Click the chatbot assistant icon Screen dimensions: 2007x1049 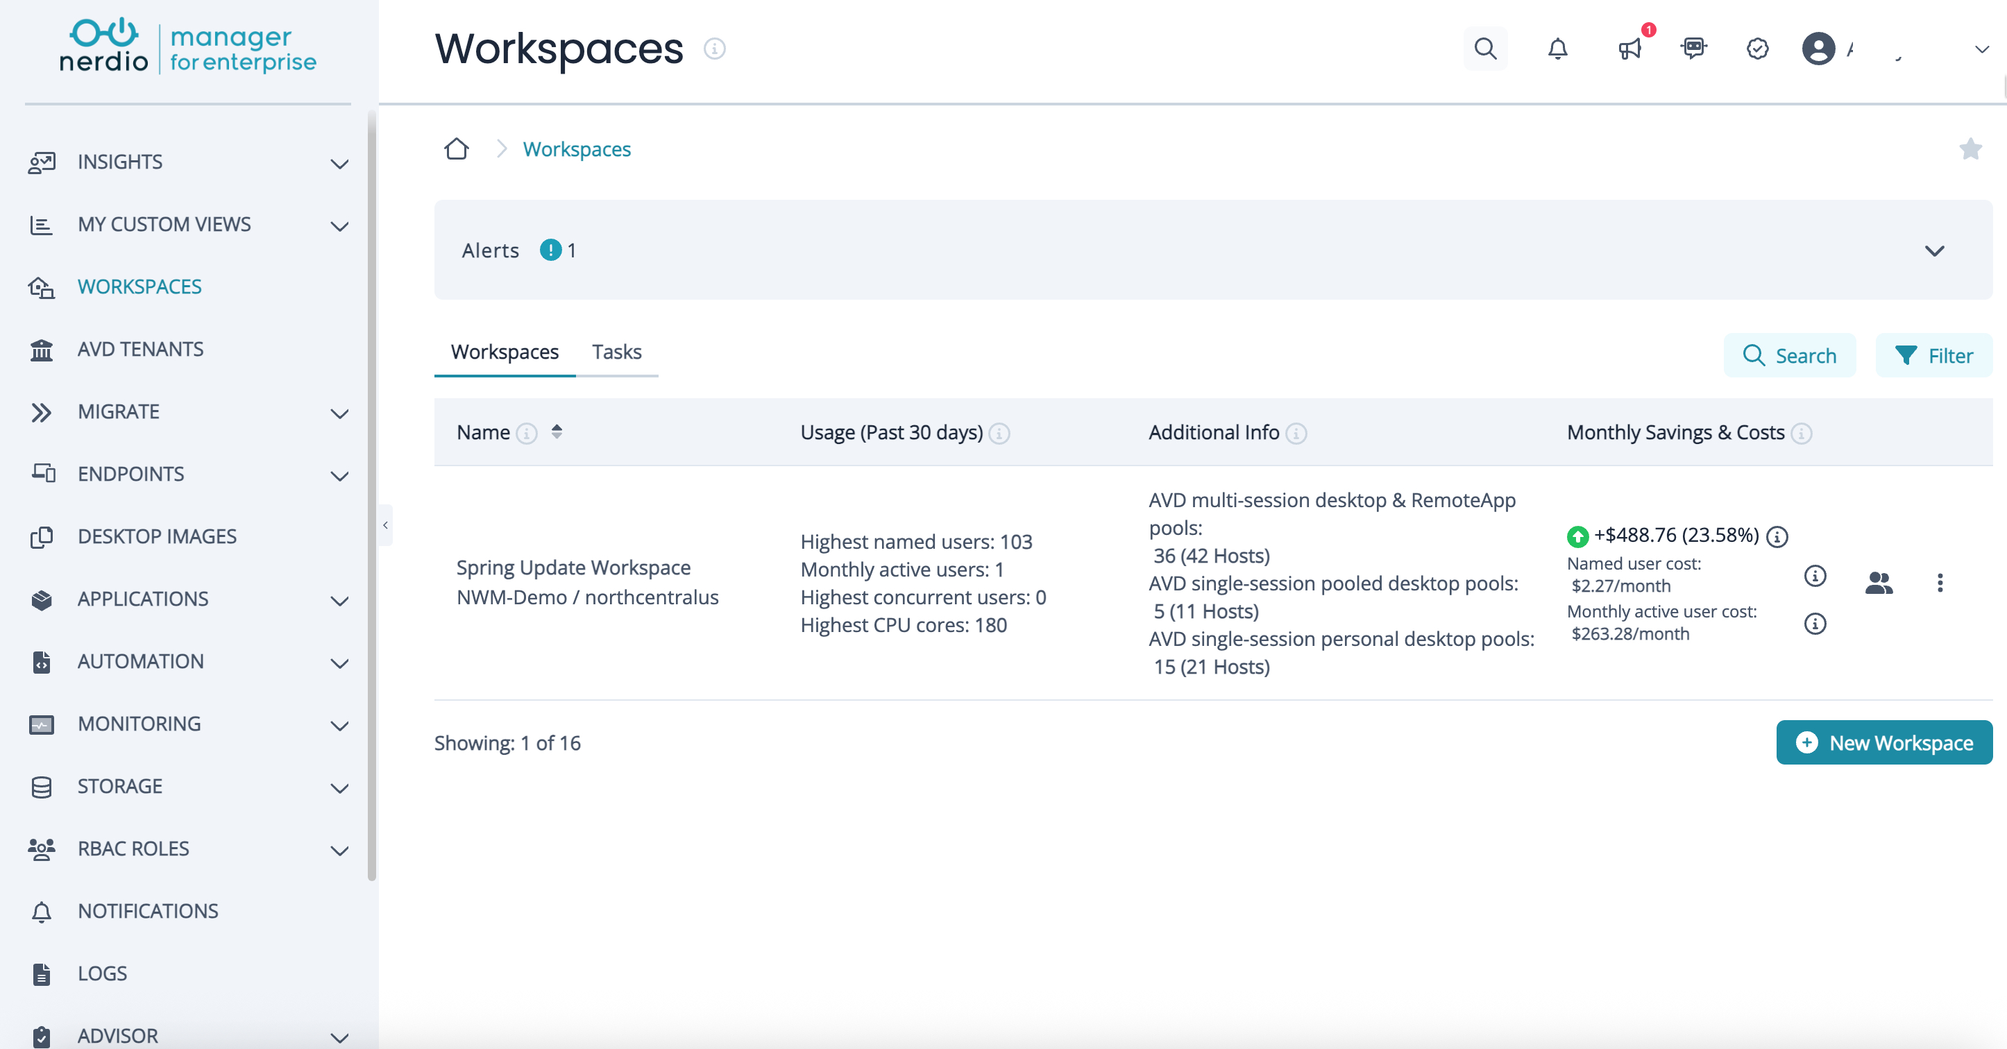tap(1693, 49)
